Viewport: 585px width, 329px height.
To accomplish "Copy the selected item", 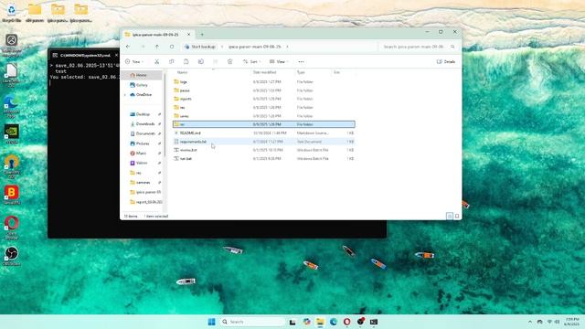I will coord(171,61).
